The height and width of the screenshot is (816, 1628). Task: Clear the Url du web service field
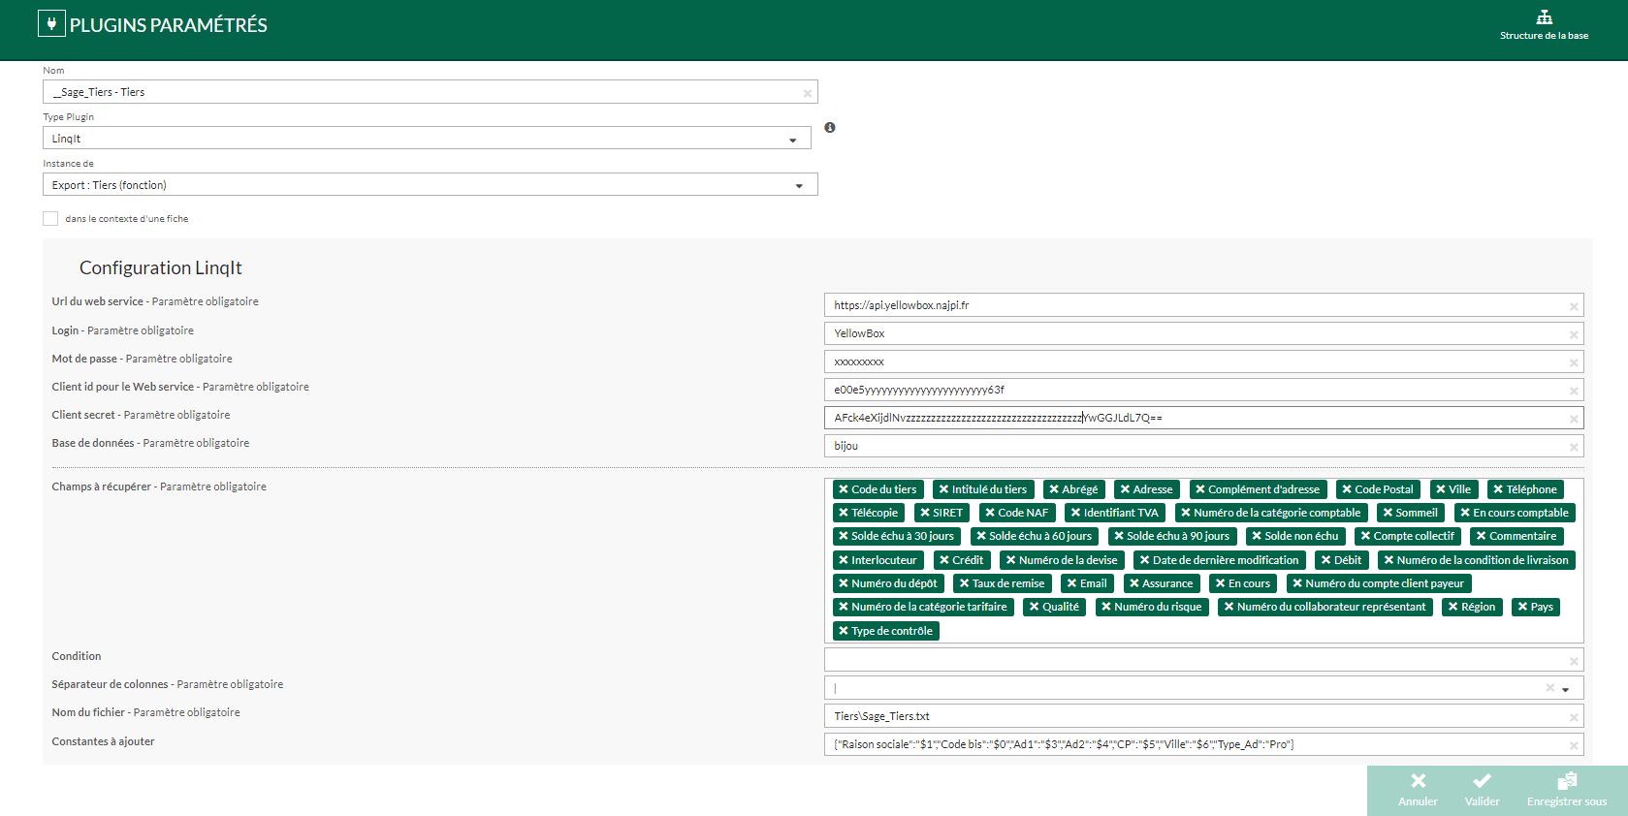1573,306
